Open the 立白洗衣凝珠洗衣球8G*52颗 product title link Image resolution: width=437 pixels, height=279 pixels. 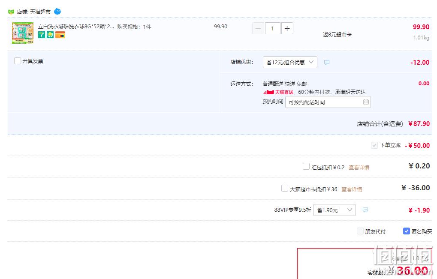pos(76,27)
